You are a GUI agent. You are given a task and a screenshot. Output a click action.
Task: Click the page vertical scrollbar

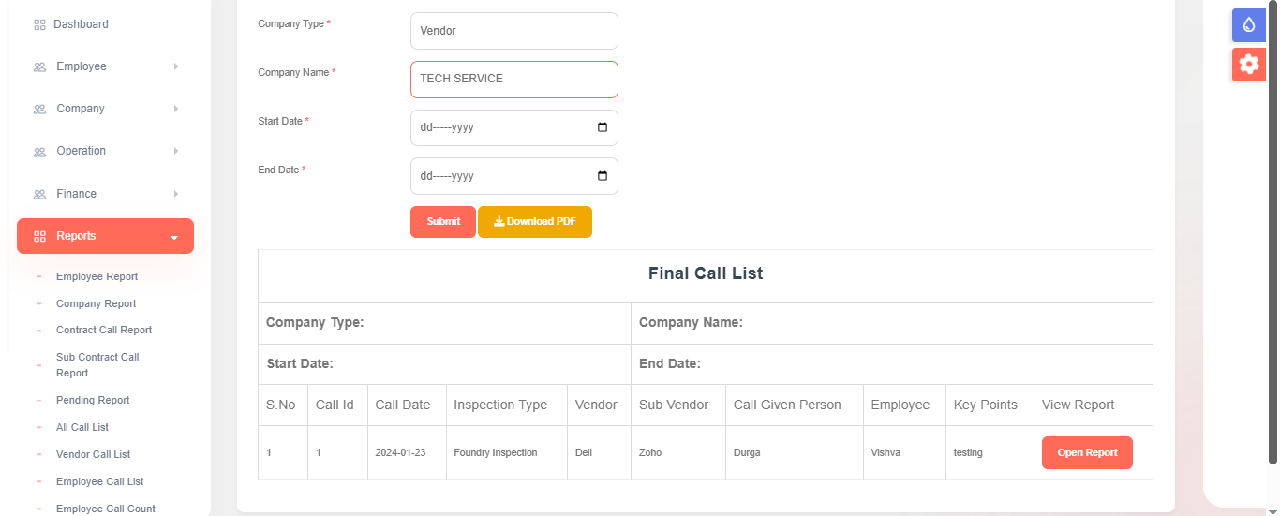point(1273,234)
